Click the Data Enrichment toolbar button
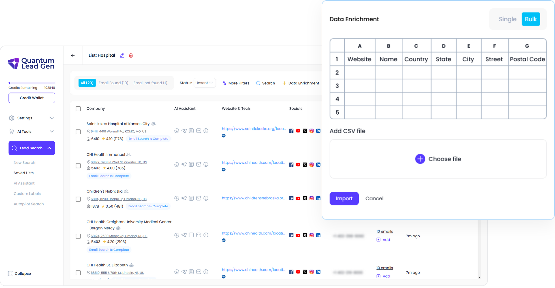Viewport: 555px width, 288px height. click(301, 83)
